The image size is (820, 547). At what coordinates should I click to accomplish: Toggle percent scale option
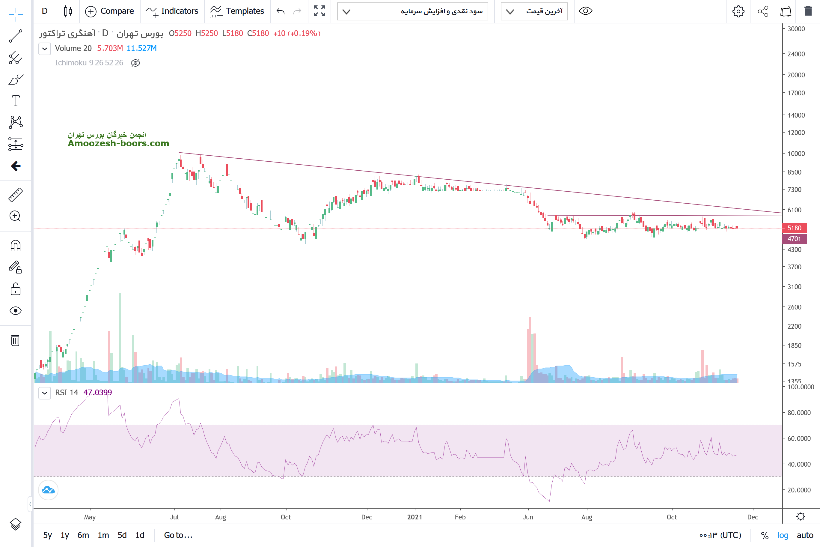pyautogui.click(x=765, y=535)
